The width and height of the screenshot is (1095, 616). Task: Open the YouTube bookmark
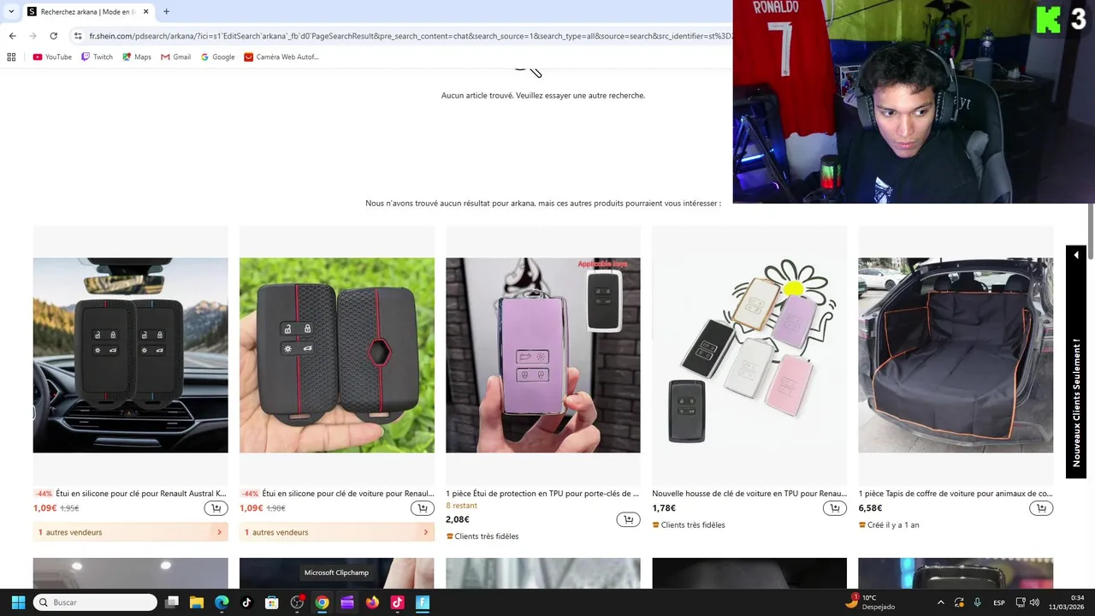click(52, 57)
